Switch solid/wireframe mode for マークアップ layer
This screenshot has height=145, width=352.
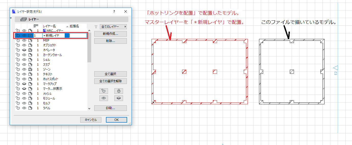(x=30, y=84)
